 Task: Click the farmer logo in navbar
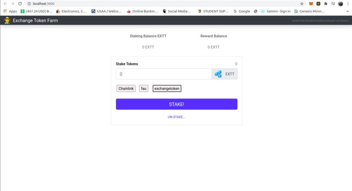[x=7, y=21]
